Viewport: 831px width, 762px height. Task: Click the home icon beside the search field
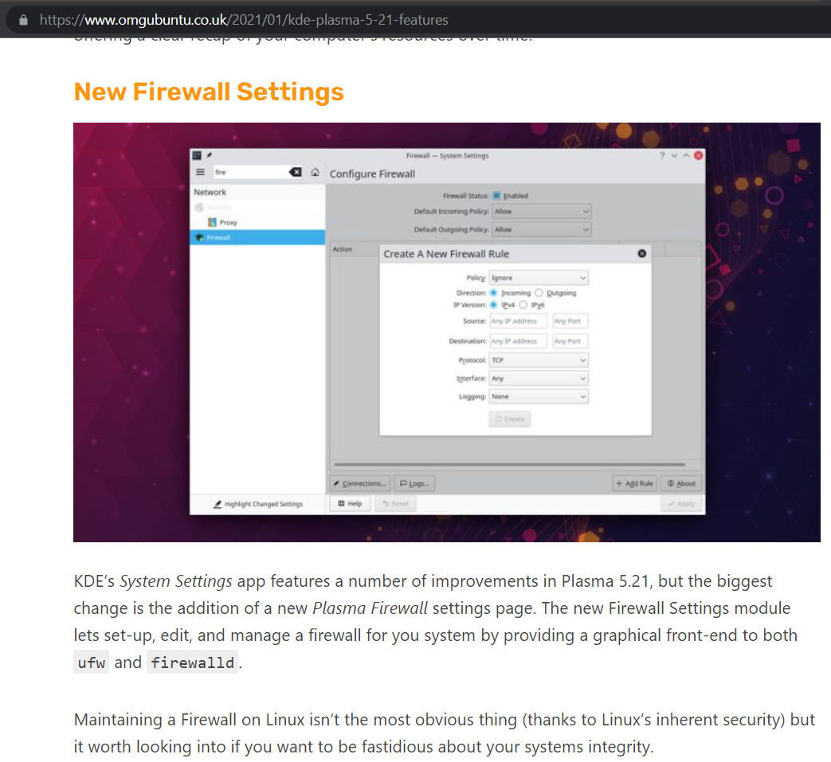[316, 172]
